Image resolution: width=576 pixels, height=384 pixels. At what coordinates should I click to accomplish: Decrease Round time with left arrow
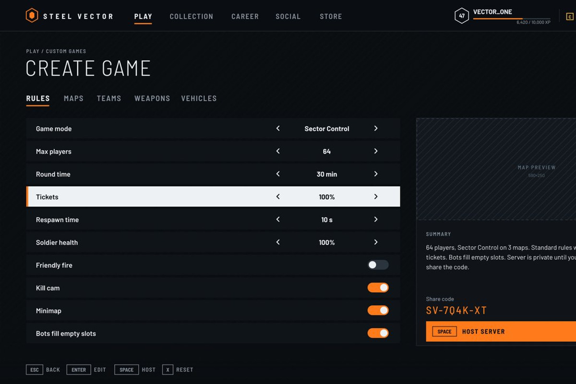pos(278,174)
